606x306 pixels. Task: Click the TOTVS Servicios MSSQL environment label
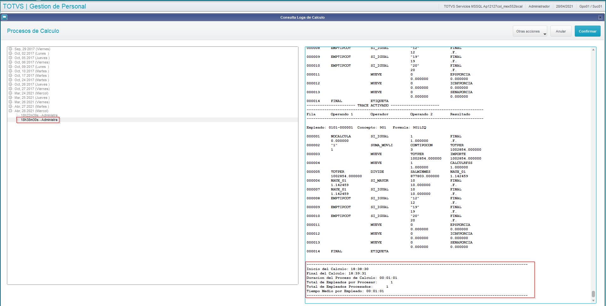(483, 6)
